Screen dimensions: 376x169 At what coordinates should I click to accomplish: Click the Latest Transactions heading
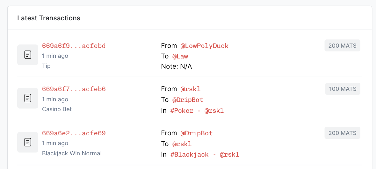tap(49, 18)
